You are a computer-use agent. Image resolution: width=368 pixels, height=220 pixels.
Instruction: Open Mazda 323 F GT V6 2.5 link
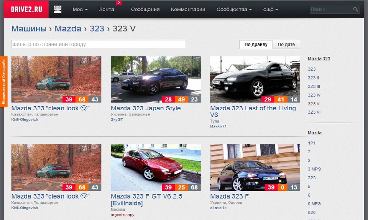[x=146, y=200]
